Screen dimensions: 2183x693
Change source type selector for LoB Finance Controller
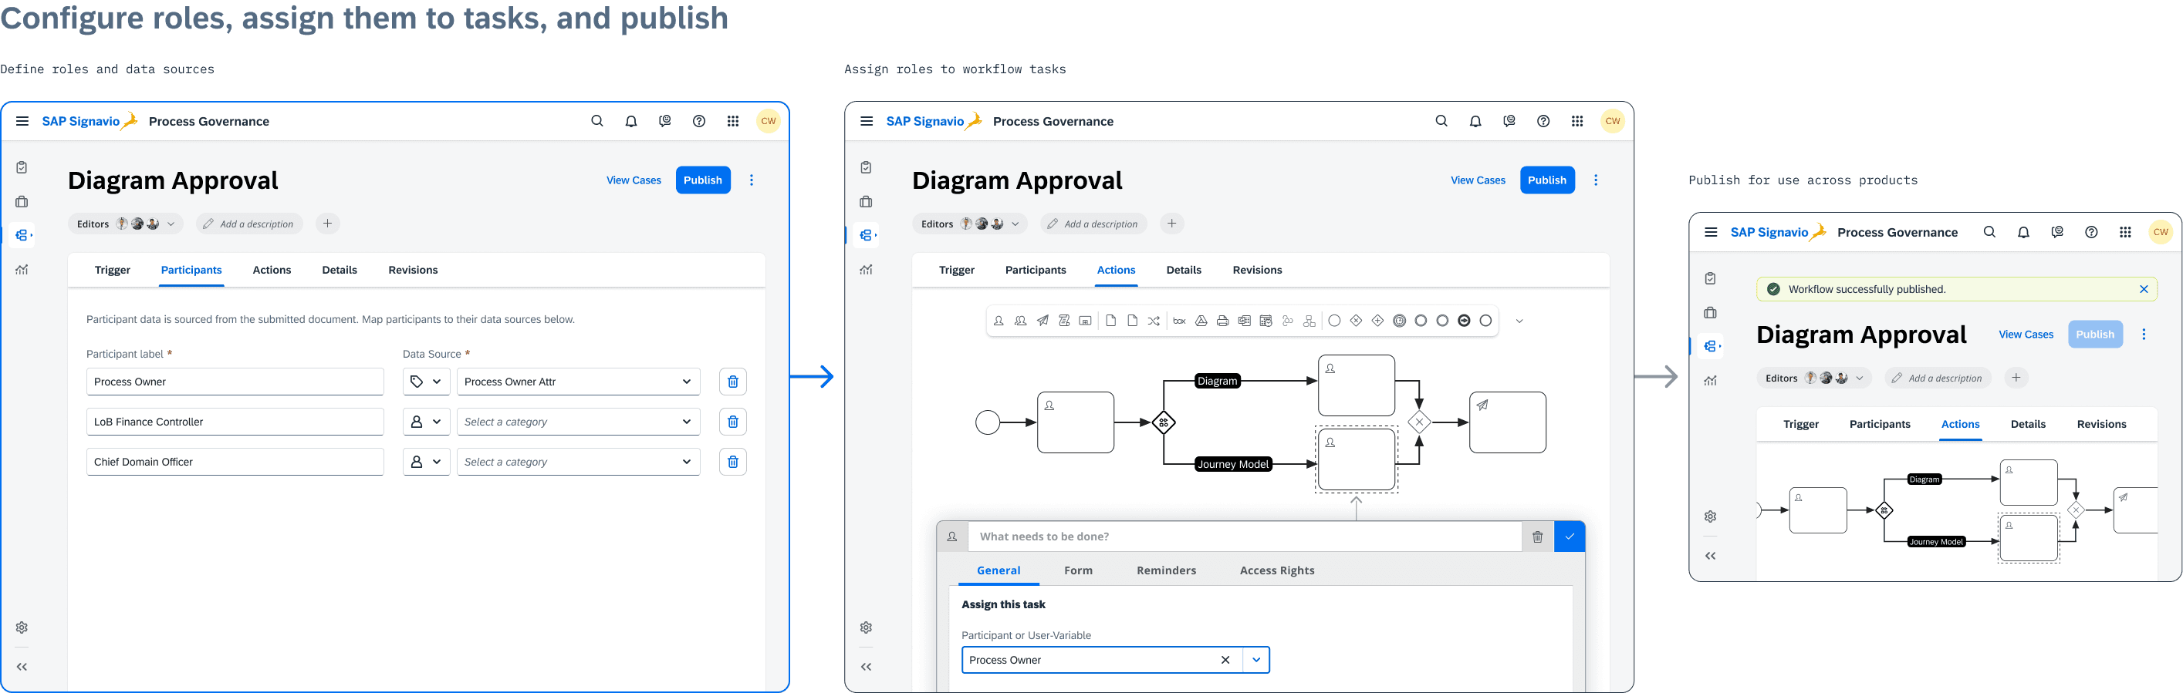pyautogui.click(x=425, y=422)
